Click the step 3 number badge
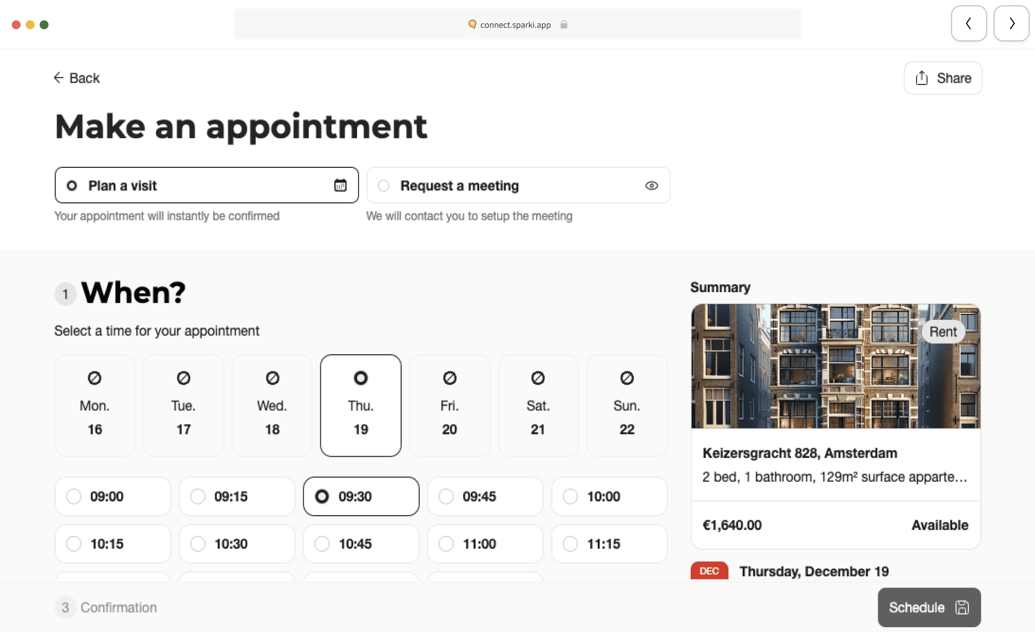This screenshot has width=1035, height=632. click(65, 607)
